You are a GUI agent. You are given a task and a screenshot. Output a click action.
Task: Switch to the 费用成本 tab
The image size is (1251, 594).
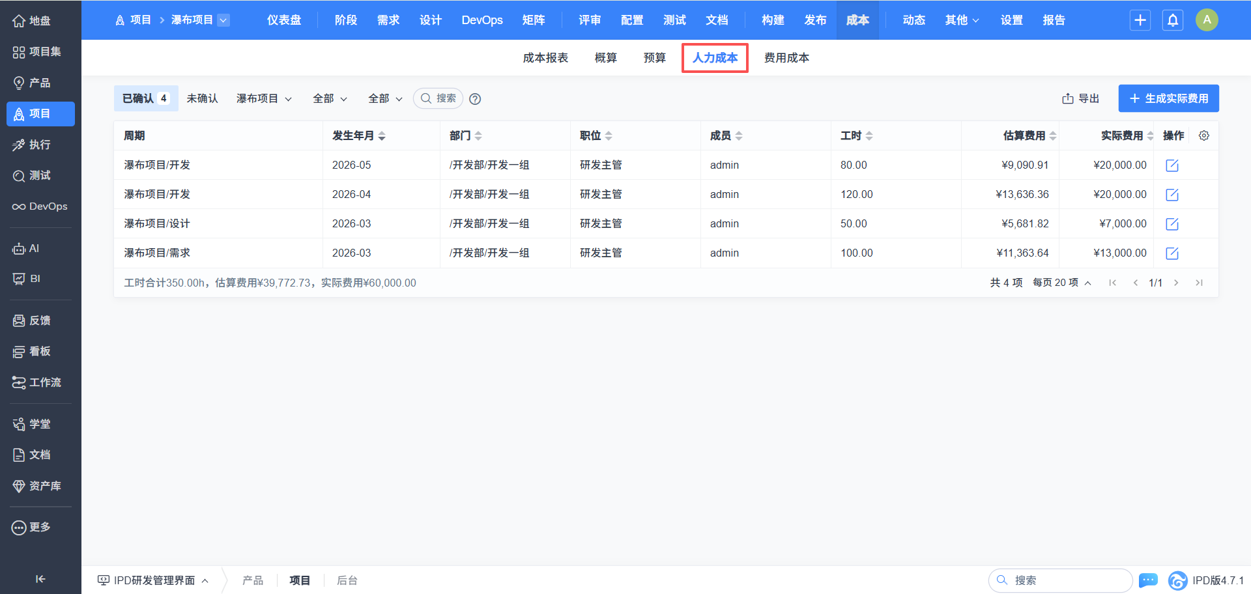point(786,58)
